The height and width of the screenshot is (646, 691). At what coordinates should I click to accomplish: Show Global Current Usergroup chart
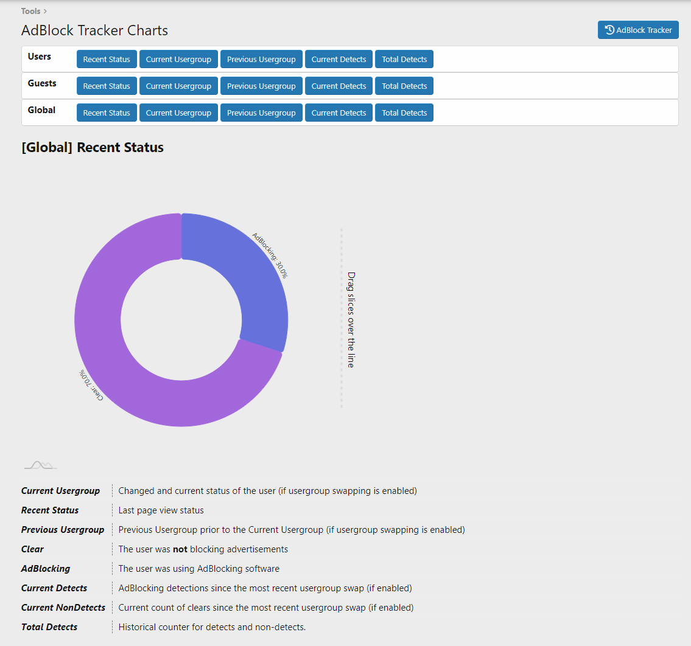click(x=178, y=113)
